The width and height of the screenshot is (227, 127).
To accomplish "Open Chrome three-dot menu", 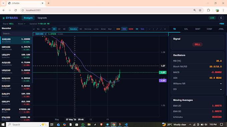I will (x=223, y=10).
